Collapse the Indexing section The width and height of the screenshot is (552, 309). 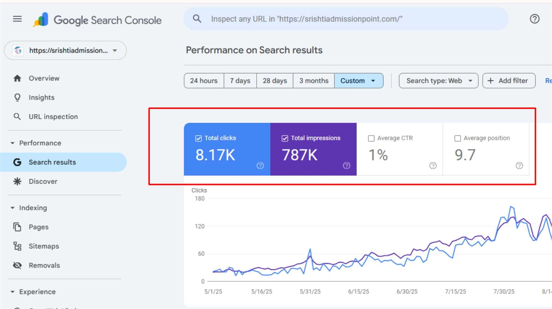pyautogui.click(x=12, y=208)
